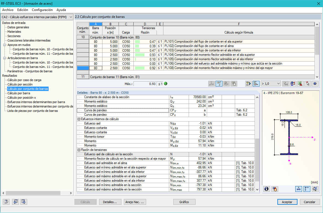Toggle section dimensions display icon

click(x=299, y=189)
